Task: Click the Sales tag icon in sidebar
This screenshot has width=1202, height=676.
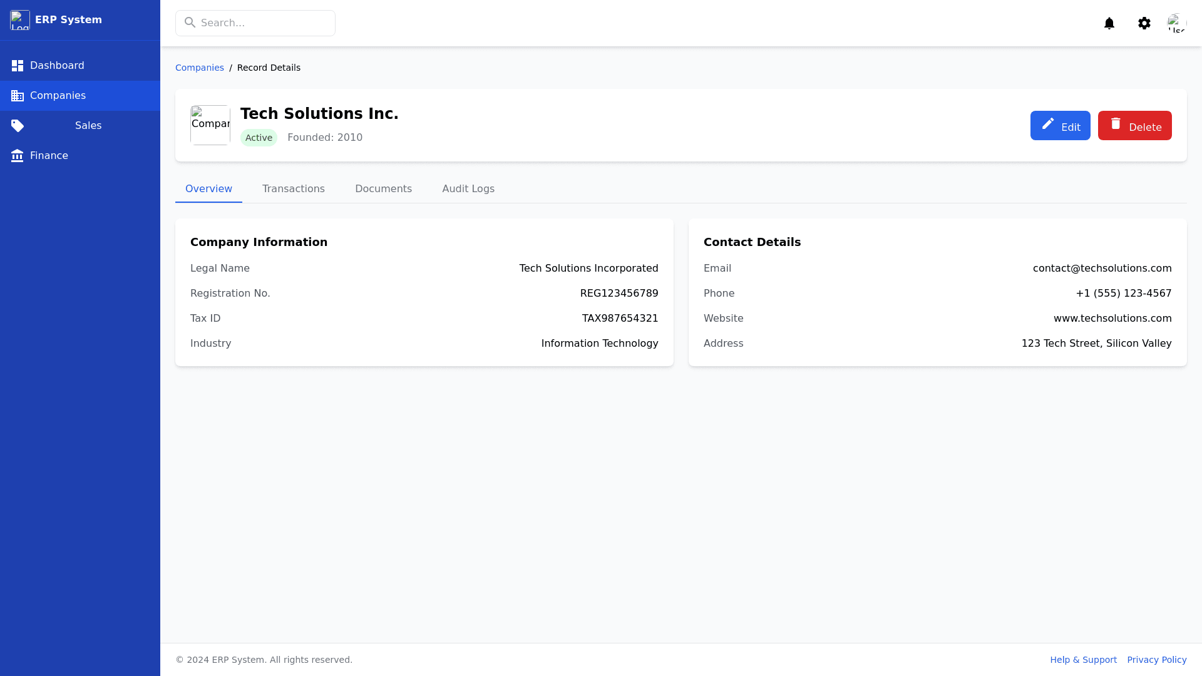Action: (x=18, y=126)
